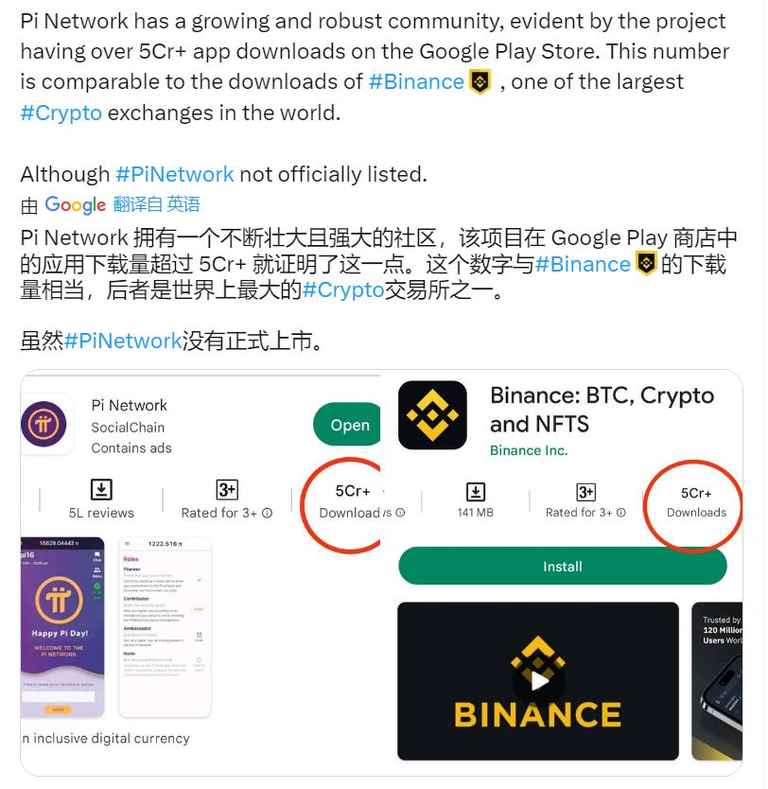Click the info icon next to Binance Rated for 3+
The width and height of the screenshot is (768, 789).
621,512
